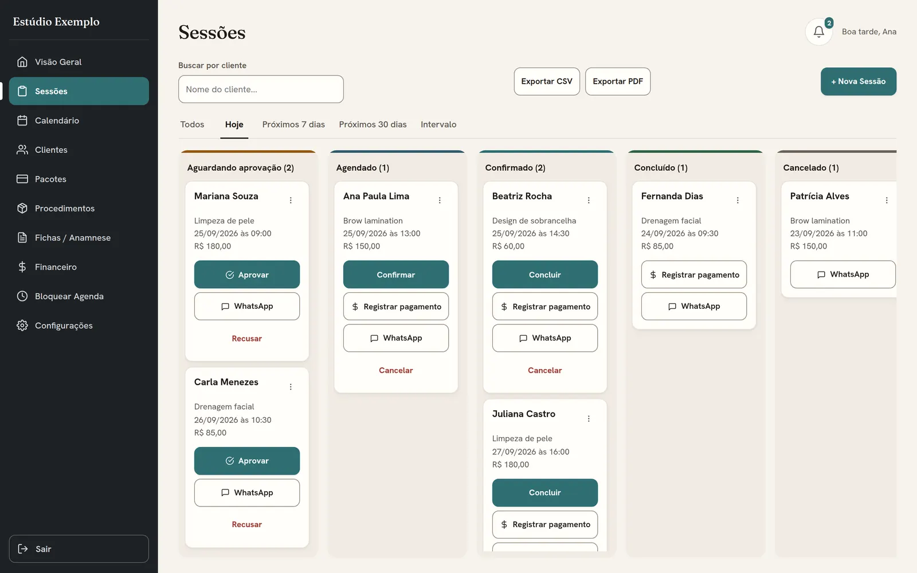Conclude Juliana Castro's session
The height and width of the screenshot is (573, 917).
545,493
